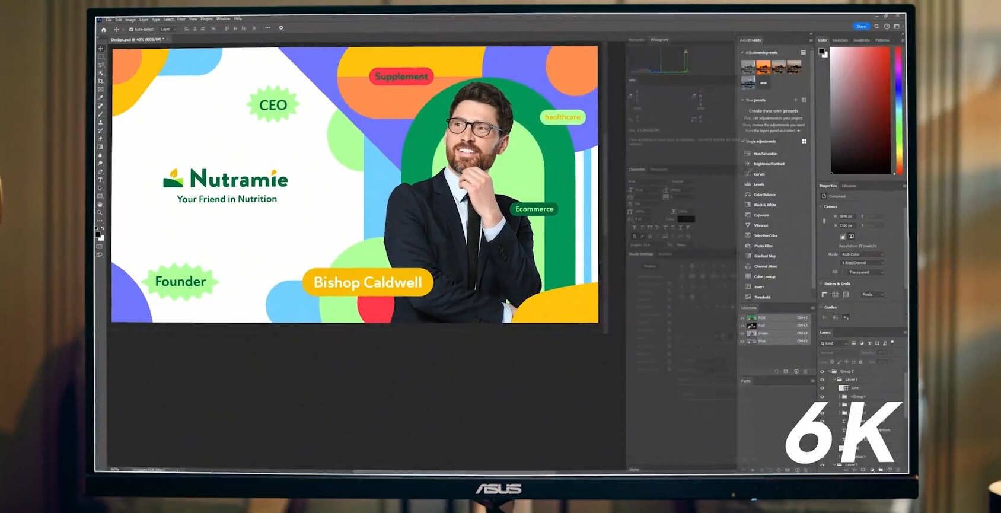
Task: Click the blue Share button
Action: coord(861,26)
